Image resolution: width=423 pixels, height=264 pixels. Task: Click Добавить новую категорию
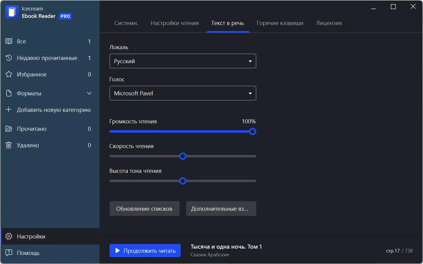pyautogui.click(x=50, y=110)
